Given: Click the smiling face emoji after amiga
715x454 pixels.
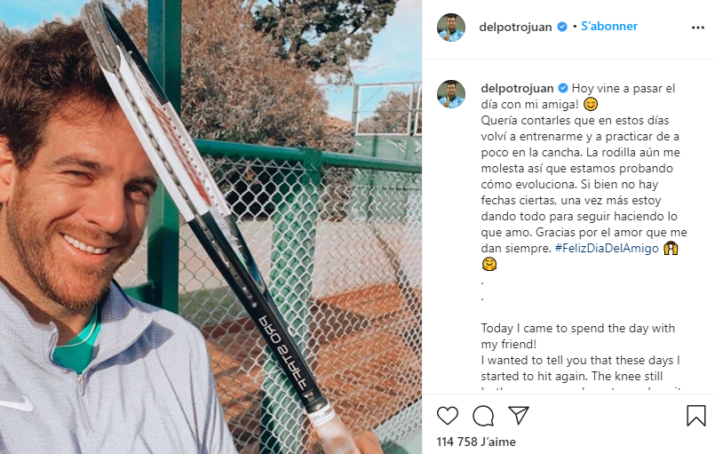Looking at the screenshot, I should point(590,105).
